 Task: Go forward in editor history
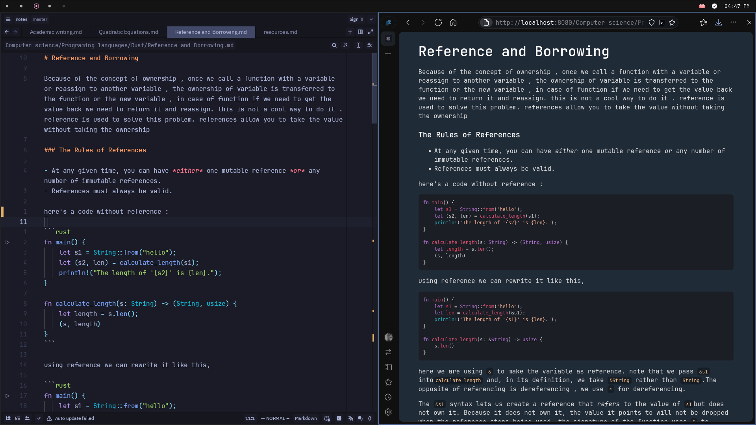point(15,32)
